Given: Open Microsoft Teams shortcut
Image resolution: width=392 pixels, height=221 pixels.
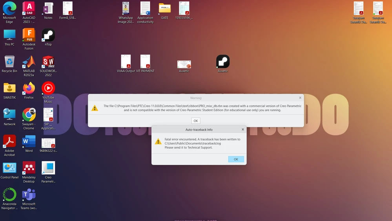Looking at the screenshot, I should click(x=29, y=199).
